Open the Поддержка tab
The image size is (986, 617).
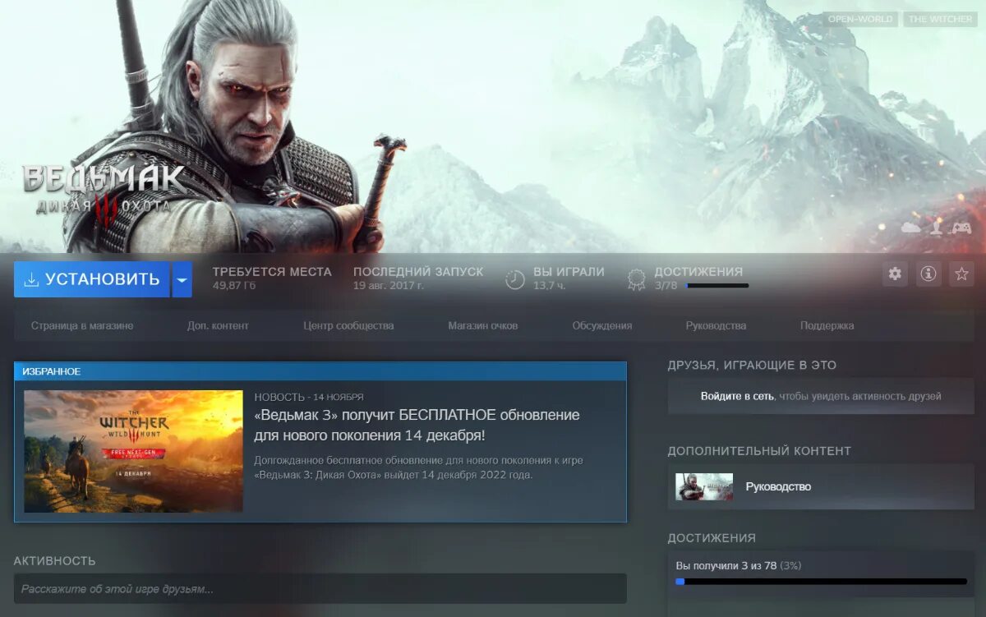pos(827,325)
